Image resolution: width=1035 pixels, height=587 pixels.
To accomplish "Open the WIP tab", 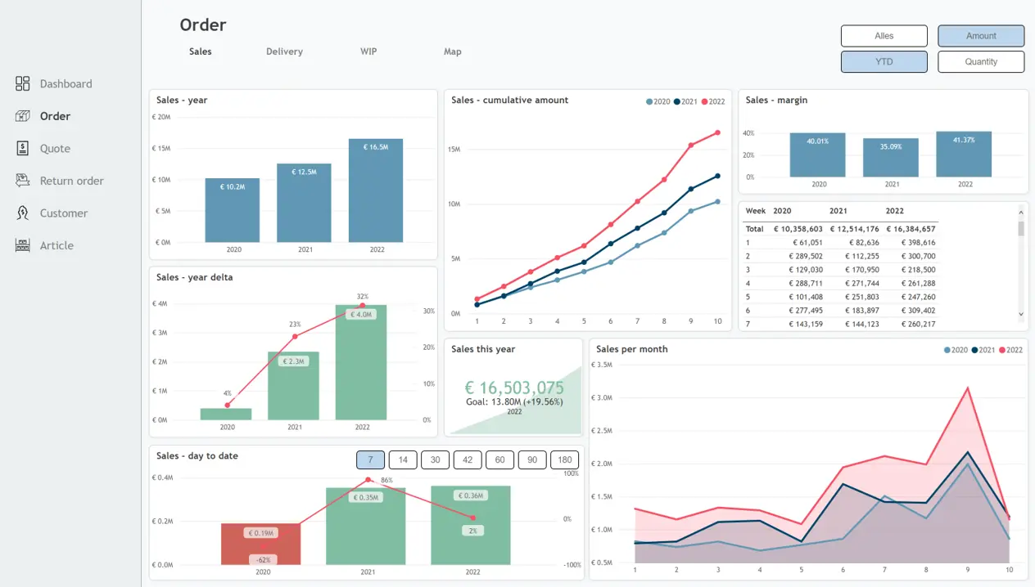I will click(x=368, y=52).
